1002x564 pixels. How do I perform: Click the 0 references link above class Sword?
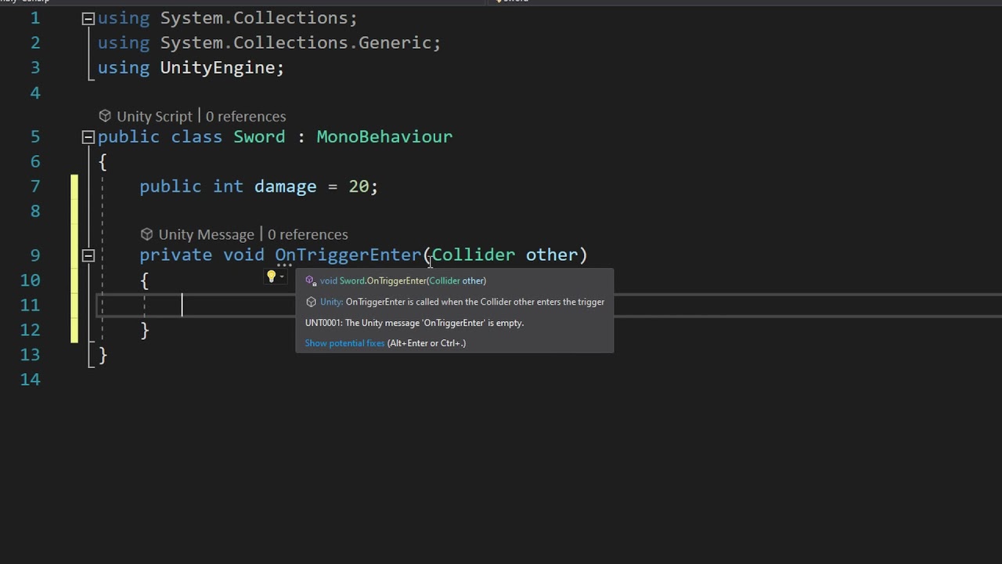[246, 117]
